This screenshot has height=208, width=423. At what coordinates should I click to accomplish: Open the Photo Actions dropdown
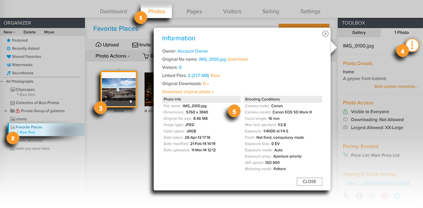point(113,56)
